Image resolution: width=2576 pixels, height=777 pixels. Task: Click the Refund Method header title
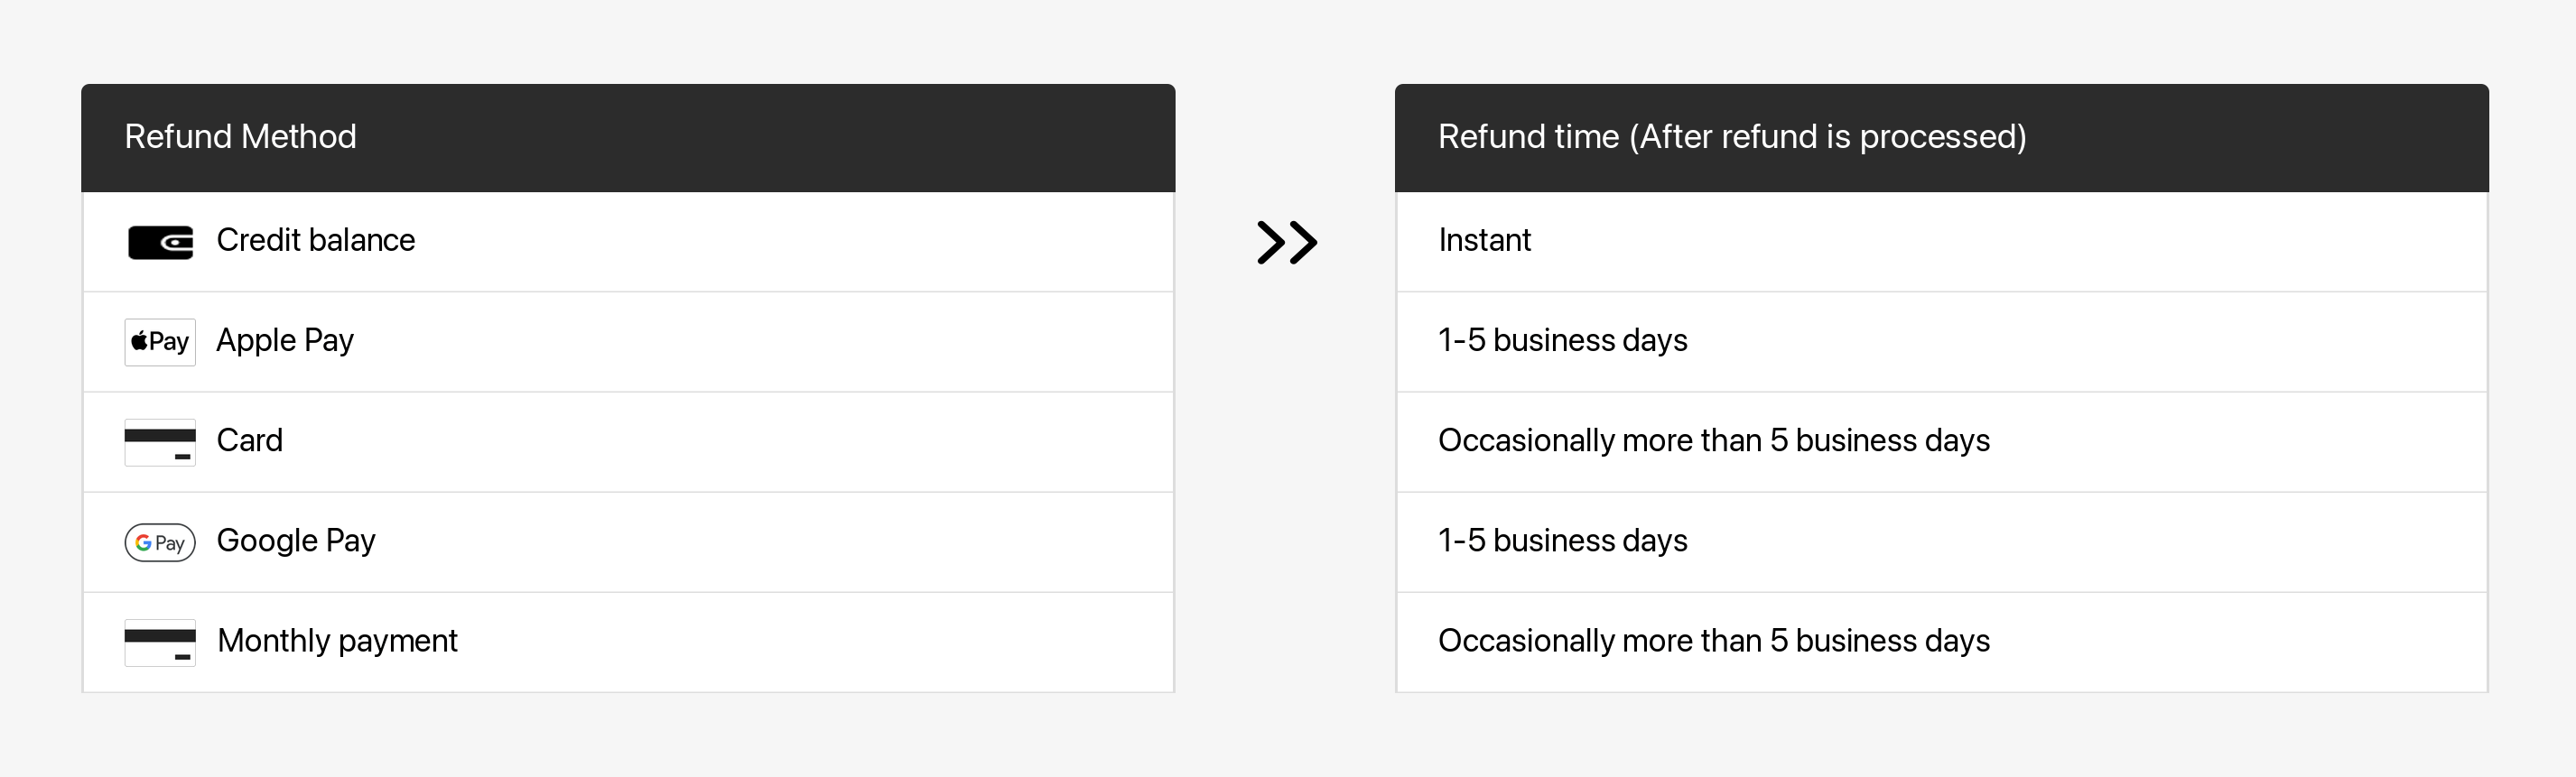click(240, 136)
